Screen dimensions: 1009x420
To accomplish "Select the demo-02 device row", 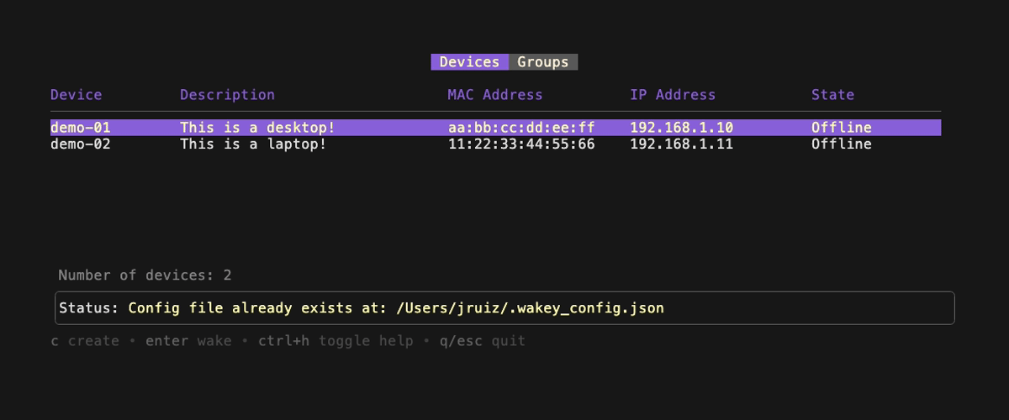I will tap(495, 144).
